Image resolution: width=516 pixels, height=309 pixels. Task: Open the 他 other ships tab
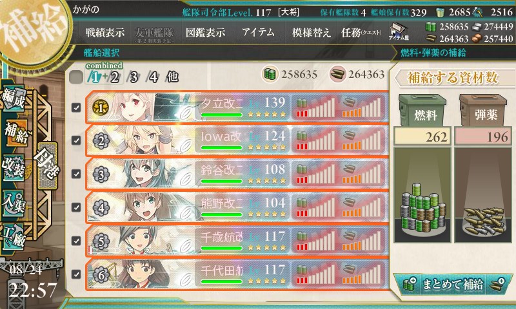pyautogui.click(x=172, y=77)
